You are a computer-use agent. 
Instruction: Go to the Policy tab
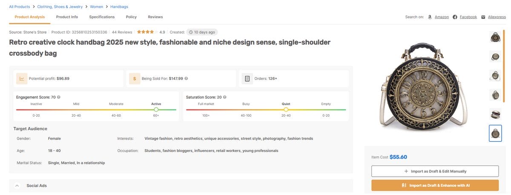(x=131, y=17)
